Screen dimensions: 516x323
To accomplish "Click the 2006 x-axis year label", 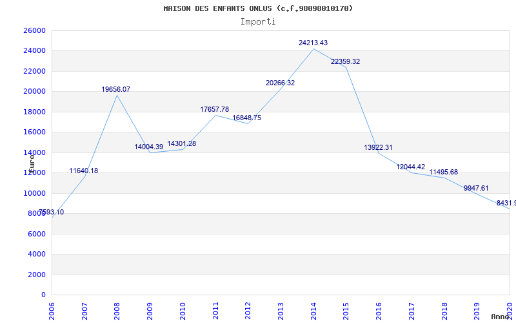I will (52, 311).
